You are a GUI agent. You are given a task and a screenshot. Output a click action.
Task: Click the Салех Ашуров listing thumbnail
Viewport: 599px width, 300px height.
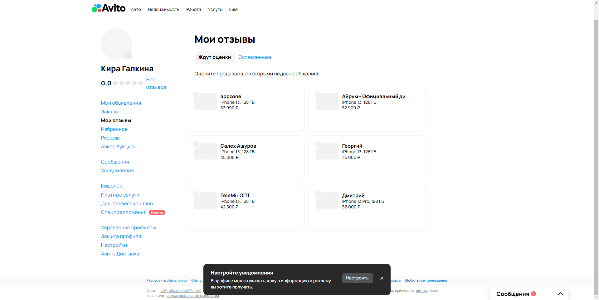[x=205, y=151]
